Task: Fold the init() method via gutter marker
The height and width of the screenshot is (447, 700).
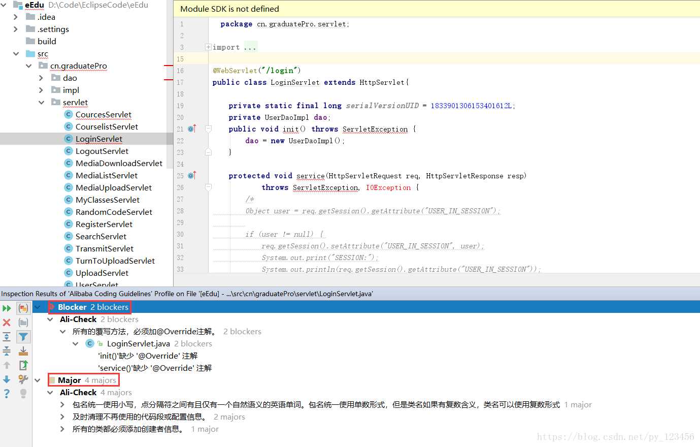Action: point(208,129)
